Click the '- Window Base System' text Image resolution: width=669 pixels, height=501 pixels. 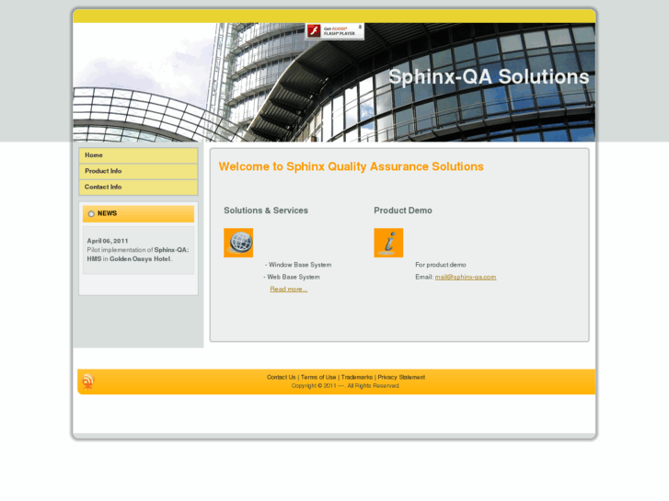[298, 265]
